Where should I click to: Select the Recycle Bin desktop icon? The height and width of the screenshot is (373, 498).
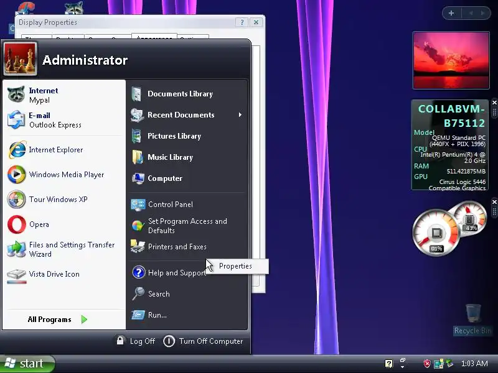pos(472,319)
